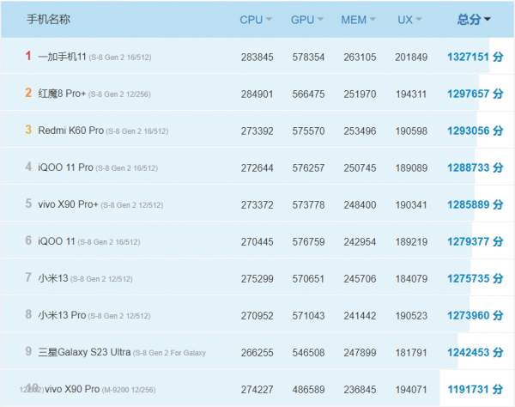The image size is (515, 407).
Task: Sort by CPU column dropdown arrow
Action: [x=269, y=20]
